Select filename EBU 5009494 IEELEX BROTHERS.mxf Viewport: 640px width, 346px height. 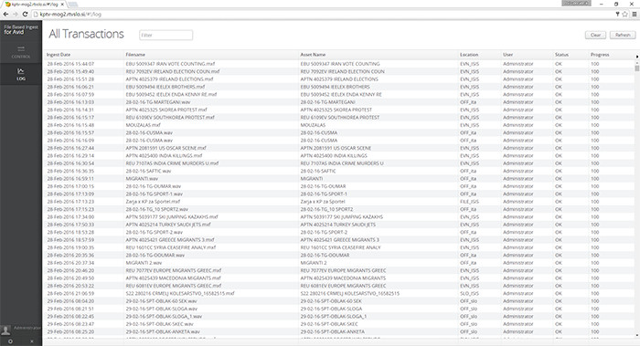tap(165, 87)
